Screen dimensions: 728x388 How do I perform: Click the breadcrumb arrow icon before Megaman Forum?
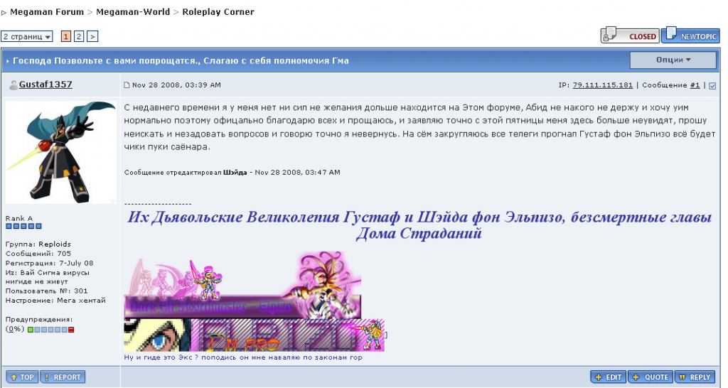click(x=4, y=13)
